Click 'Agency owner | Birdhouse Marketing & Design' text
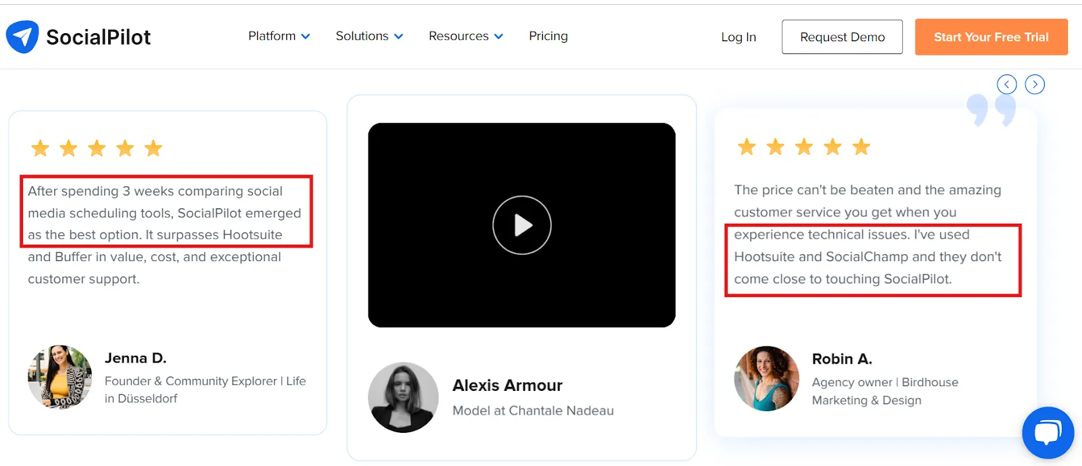The width and height of the screenshot is (1082, 466). click(885, 391)
